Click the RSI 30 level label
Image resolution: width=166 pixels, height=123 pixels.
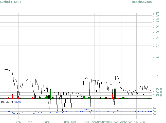click(x=154, y=114)
